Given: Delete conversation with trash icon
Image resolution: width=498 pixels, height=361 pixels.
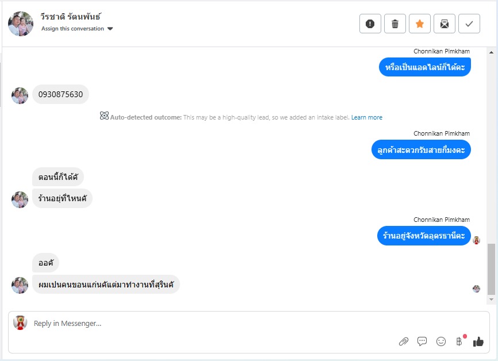Looking at the screenshot, I should [395, 24].
